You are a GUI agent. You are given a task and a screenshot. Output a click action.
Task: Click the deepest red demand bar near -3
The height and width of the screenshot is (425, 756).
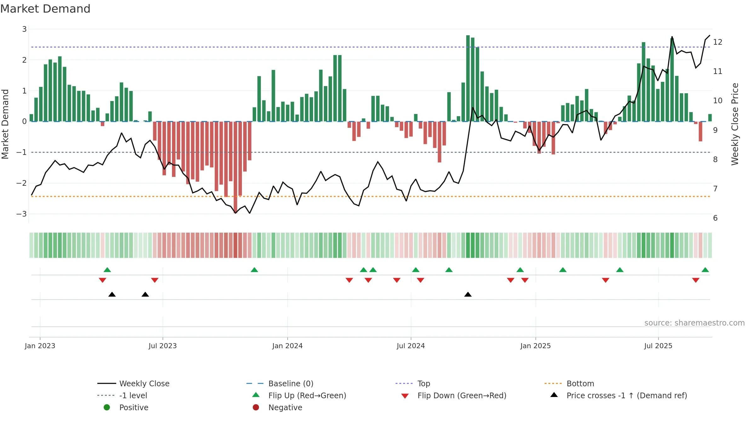click(x=236, y=167)
